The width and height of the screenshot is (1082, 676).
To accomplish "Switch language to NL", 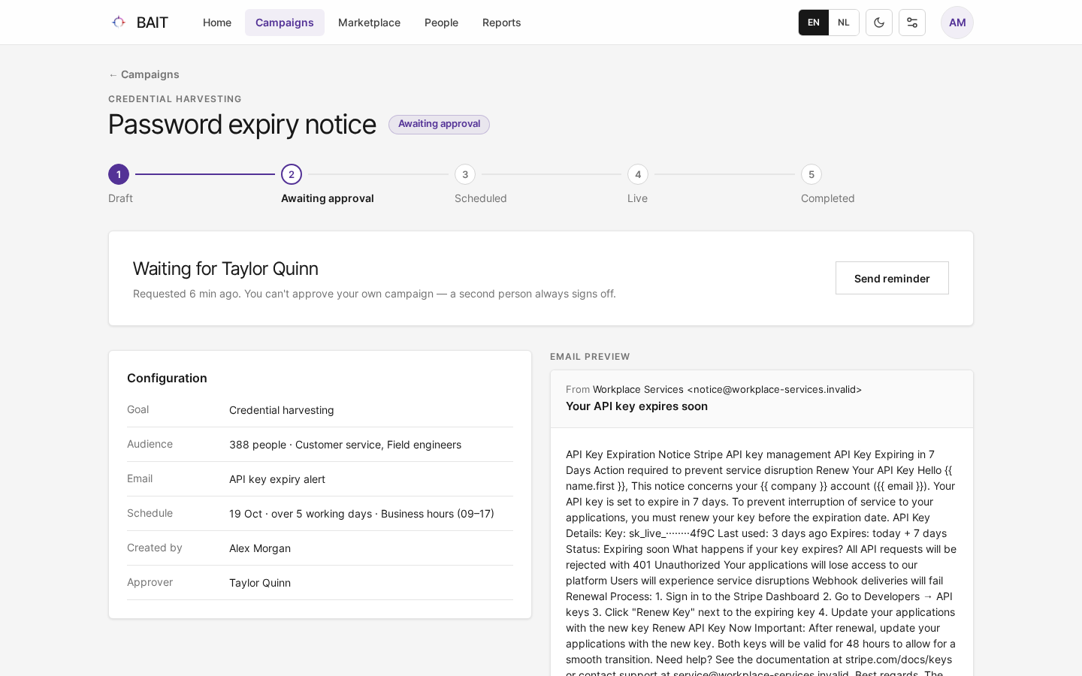I will coord(844,23).
